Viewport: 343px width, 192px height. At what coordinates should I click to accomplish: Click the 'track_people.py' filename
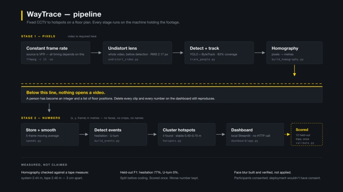[202, 59]
